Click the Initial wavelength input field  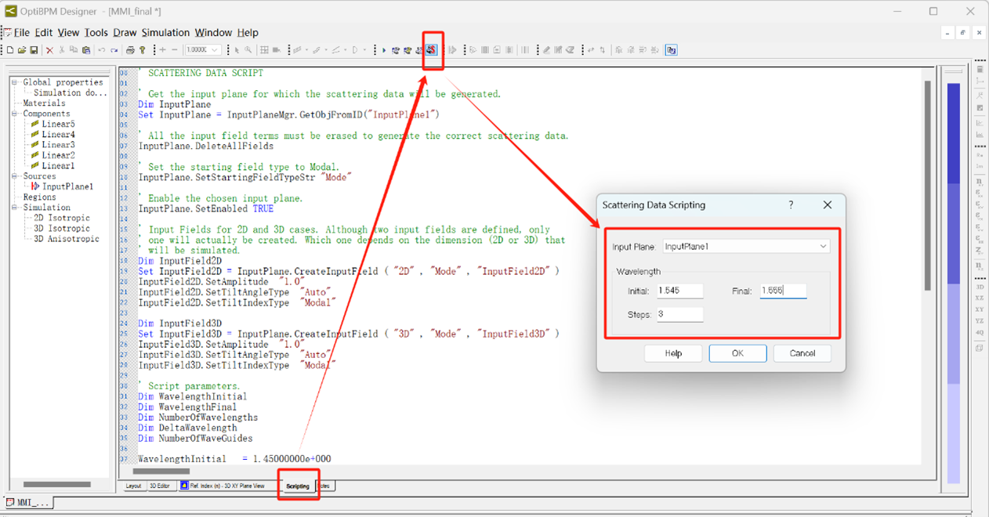point(679,291)
